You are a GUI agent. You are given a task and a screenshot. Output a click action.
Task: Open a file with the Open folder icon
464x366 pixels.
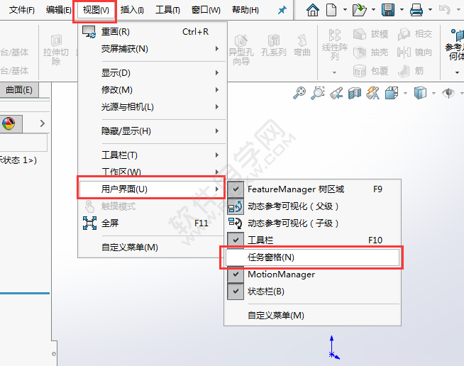click(x=359, y=10)
